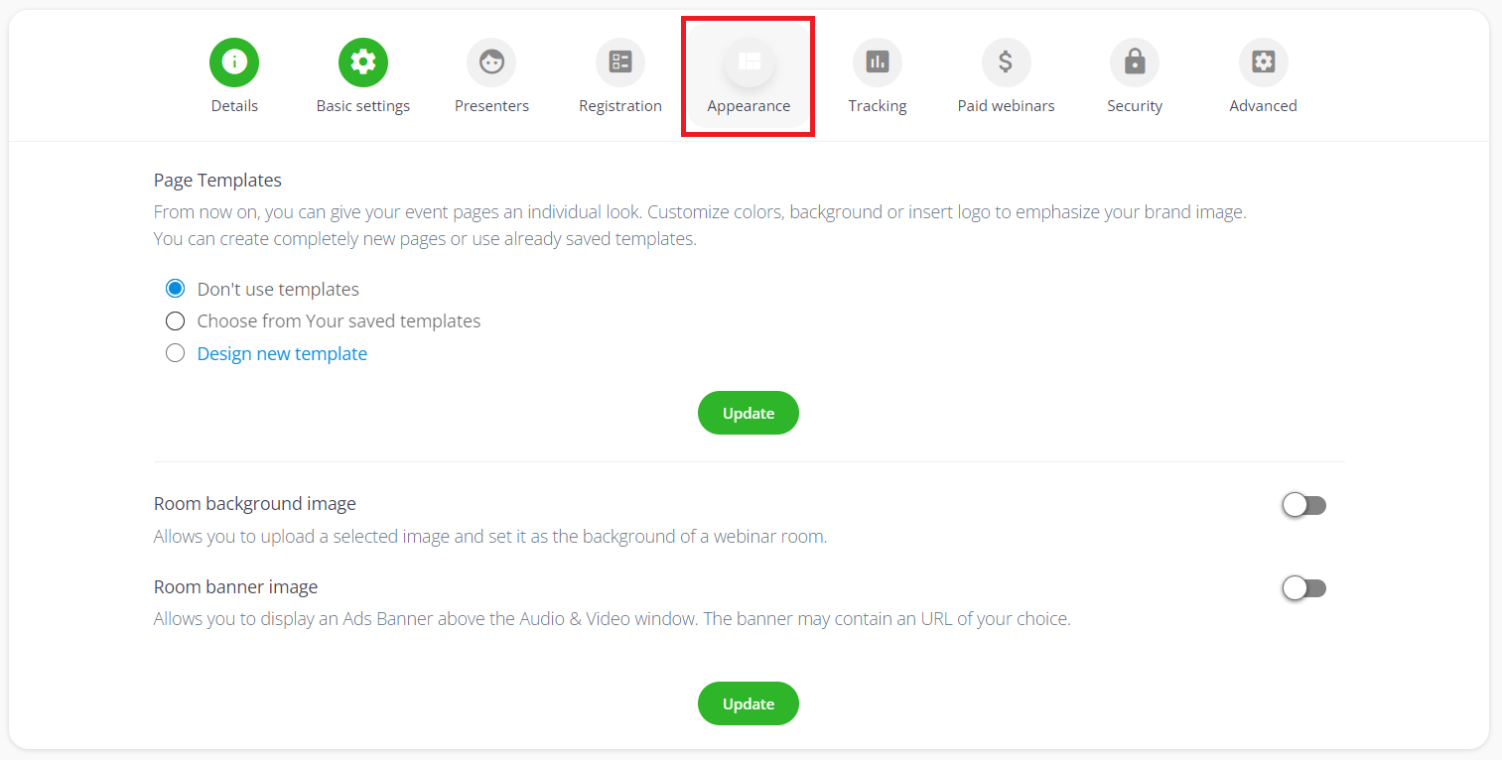Click the Advanced settings icon
Viewport: 1502px width, 760px height.
1264,63
